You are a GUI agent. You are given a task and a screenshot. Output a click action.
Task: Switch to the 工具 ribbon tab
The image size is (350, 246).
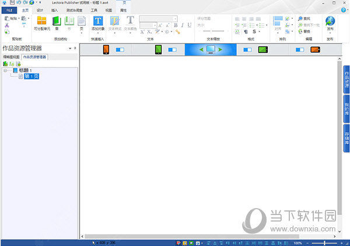94,10
